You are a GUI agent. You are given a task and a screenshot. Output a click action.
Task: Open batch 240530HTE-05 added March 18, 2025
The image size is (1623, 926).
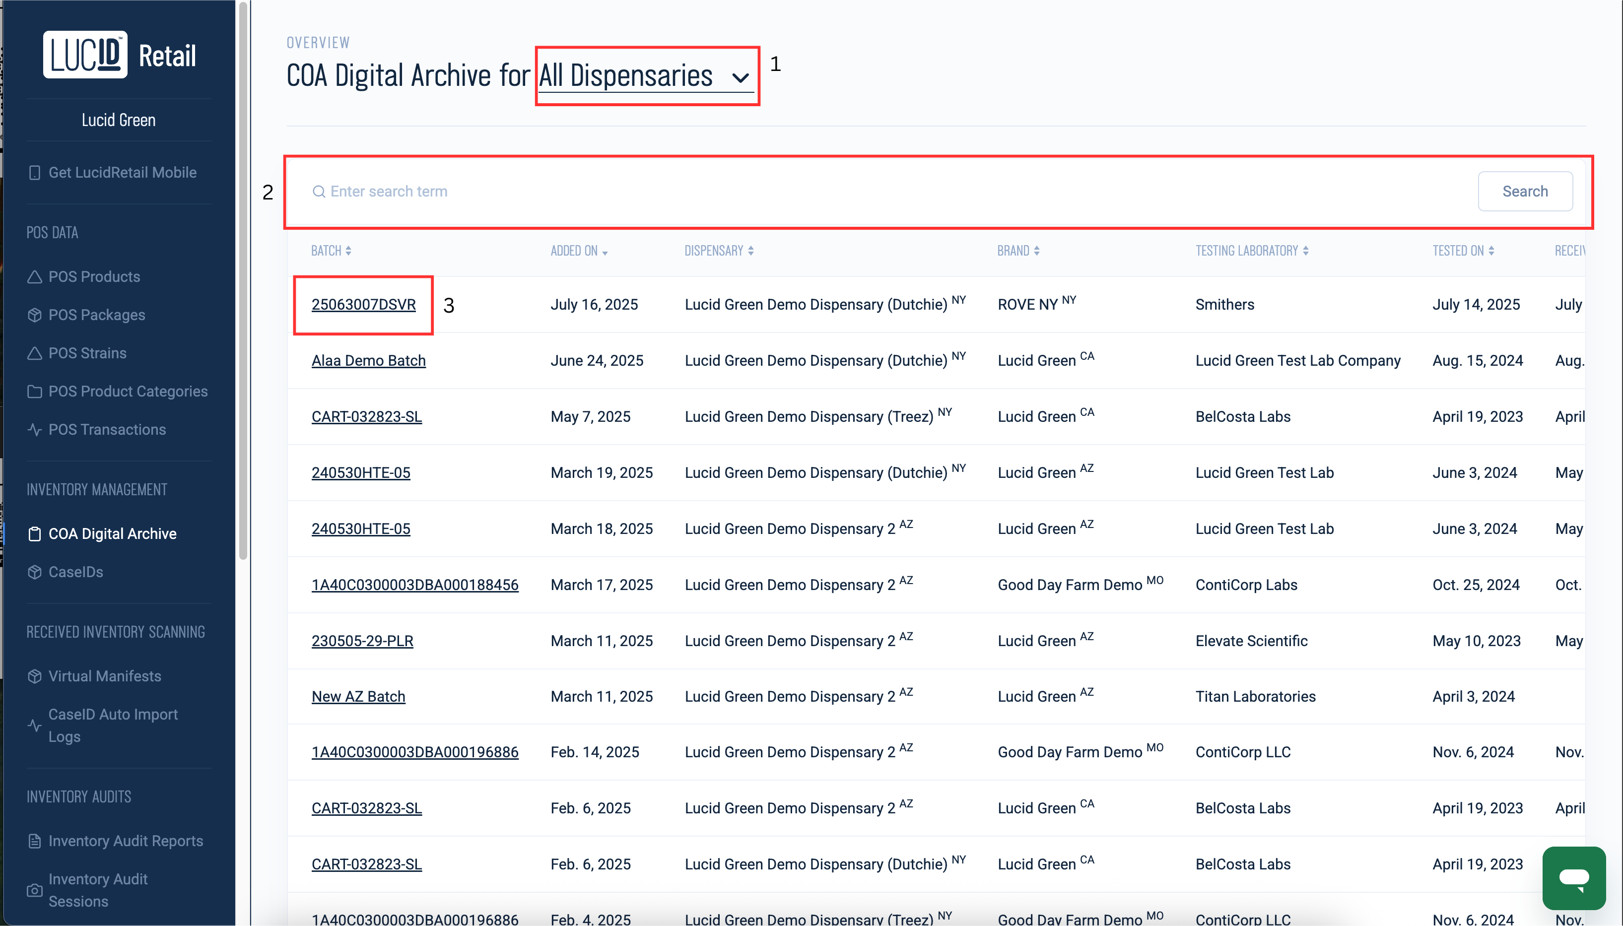click(361, 529)
